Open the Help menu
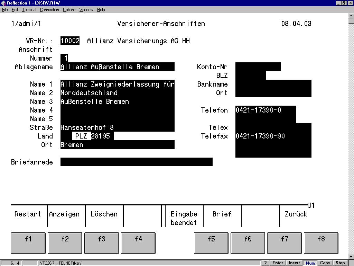354x266 pixels. coord(101,10)
